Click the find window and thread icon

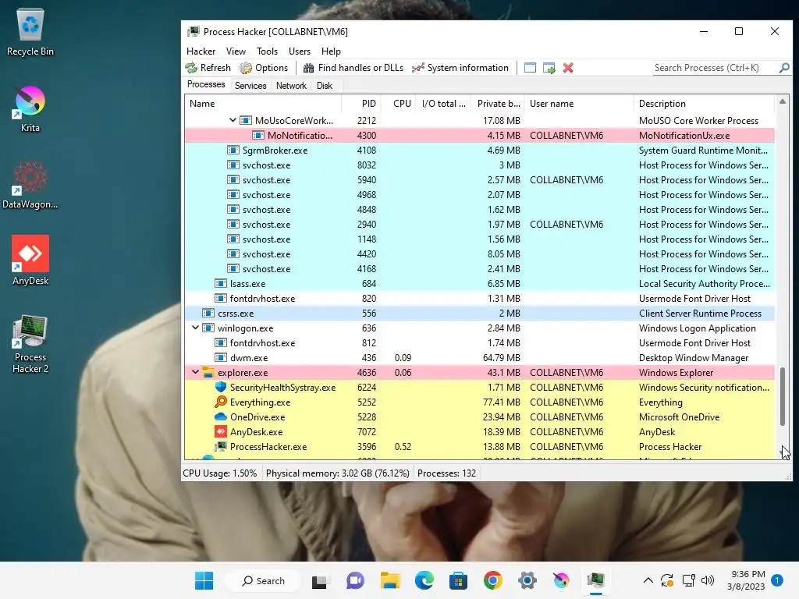[x=549, y=68]
